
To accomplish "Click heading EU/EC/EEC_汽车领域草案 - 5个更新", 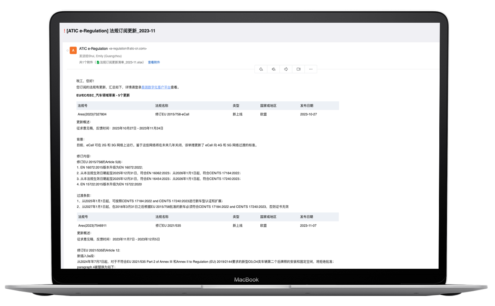I will (x=103, y=95).
